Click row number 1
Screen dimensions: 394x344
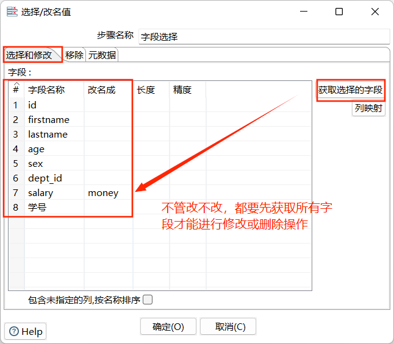pyautogui.click(x=16, y=105)
